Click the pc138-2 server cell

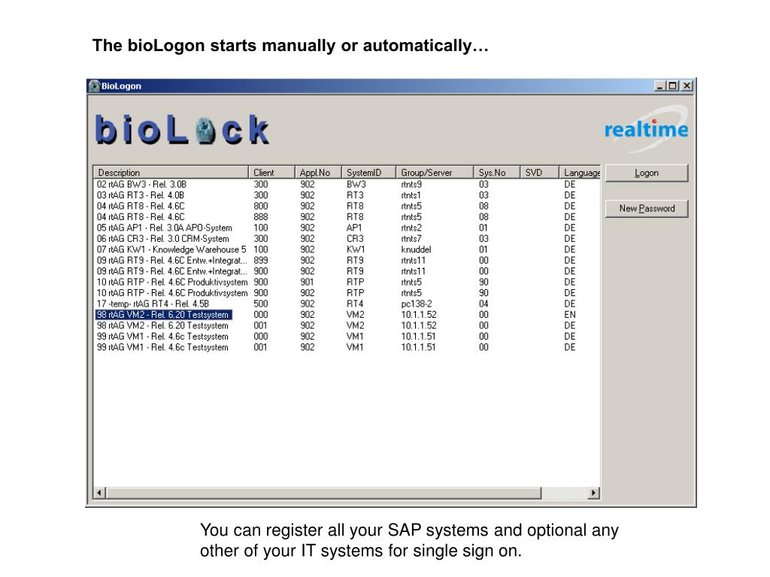pyautogui.click(x=417, y=304)
